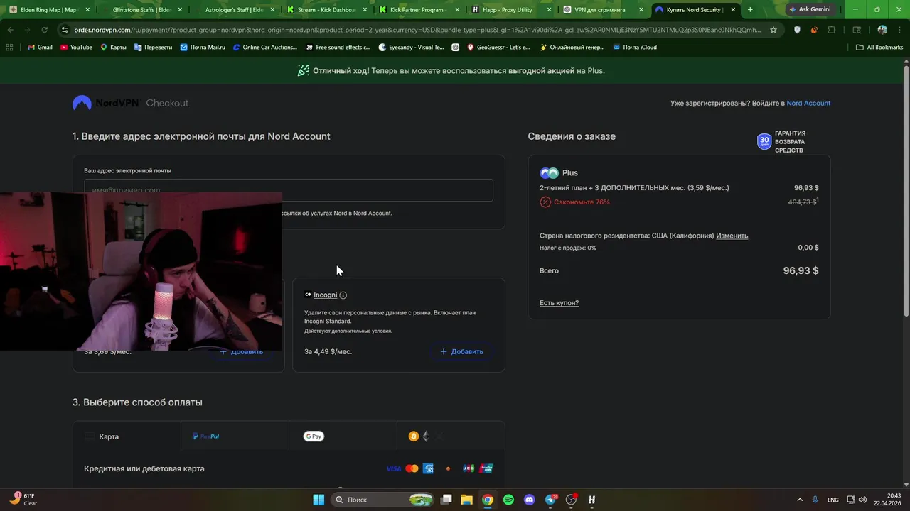Click the OBS icon in taskbar

point(571,500)
